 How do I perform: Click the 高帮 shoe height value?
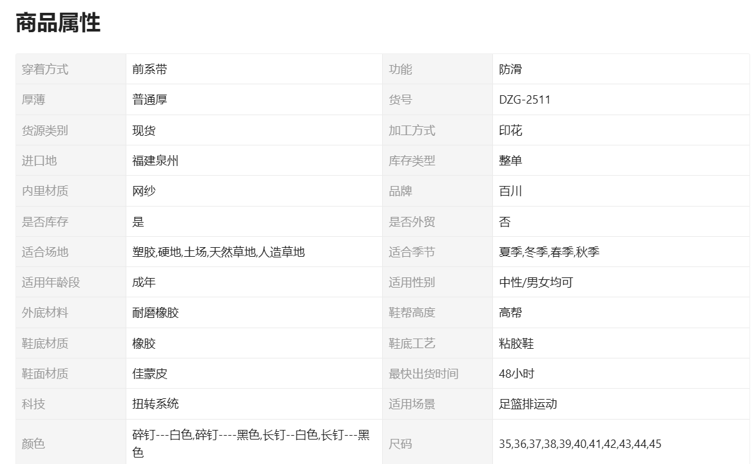click(510, 313)
